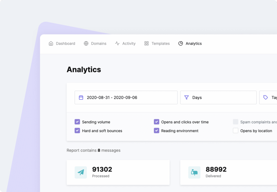The width and height of the screenshot is (277, 192).
Task: Select the Analytics tab
Action: pos(190,43)
